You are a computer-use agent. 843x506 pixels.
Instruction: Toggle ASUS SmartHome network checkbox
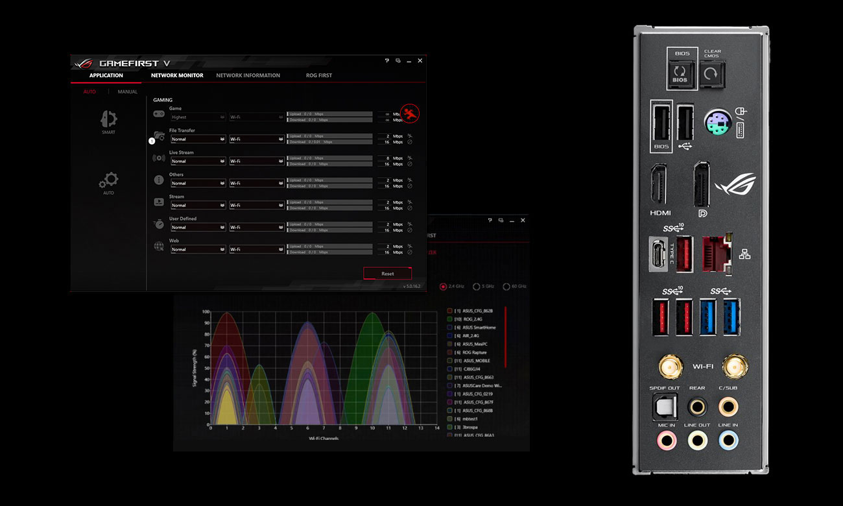[449, 328]
